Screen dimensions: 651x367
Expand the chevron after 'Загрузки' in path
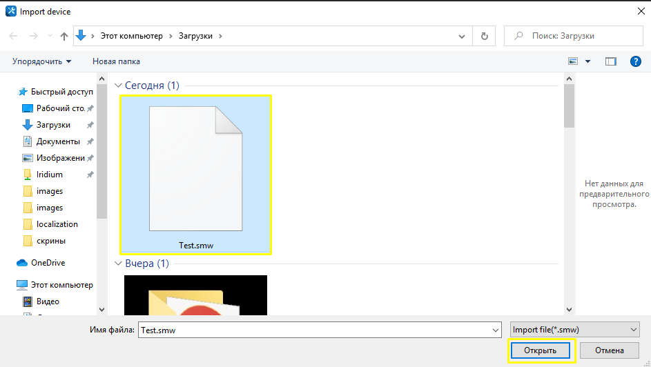(220, 36)
